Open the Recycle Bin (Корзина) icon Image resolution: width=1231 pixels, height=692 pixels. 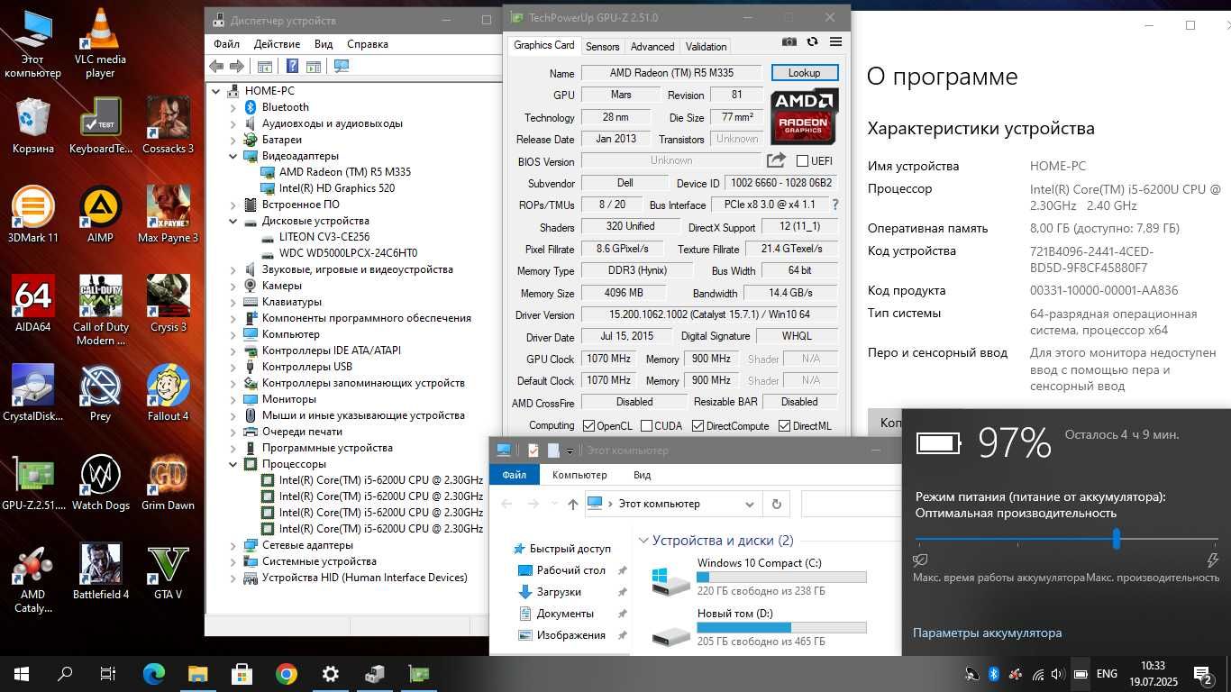pyautogui.click(x=32, y=124)
